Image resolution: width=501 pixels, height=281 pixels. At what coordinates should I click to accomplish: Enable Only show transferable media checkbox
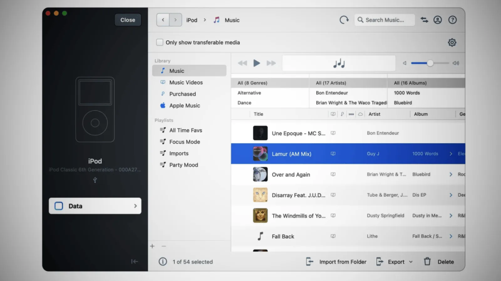[160, 42]
